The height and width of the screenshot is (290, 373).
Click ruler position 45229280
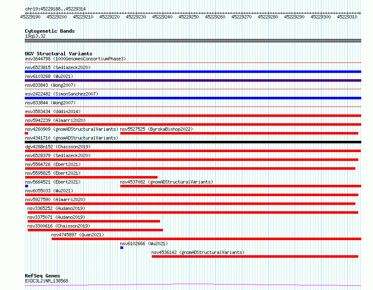click(x=268, y=17)
